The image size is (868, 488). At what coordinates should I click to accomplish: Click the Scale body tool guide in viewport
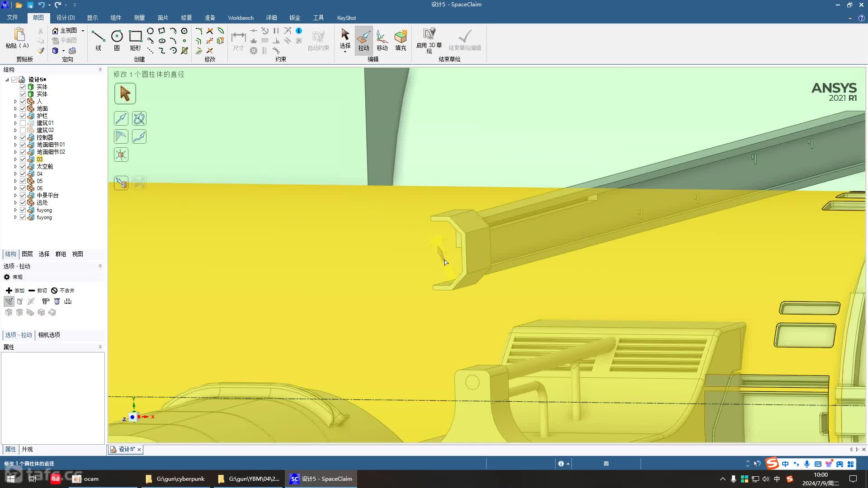coord(121,155)
